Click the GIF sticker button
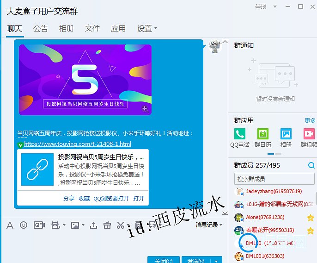Screen dimensions: 317x263 tap(39, 225)
